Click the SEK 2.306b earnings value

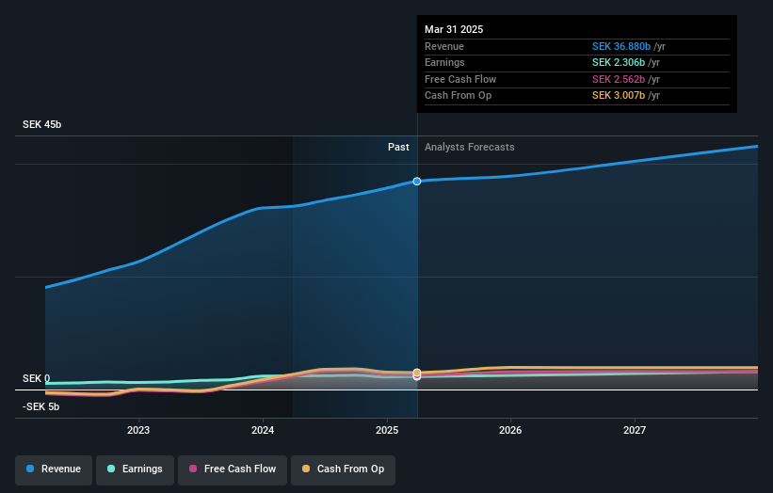click(619, 62)
